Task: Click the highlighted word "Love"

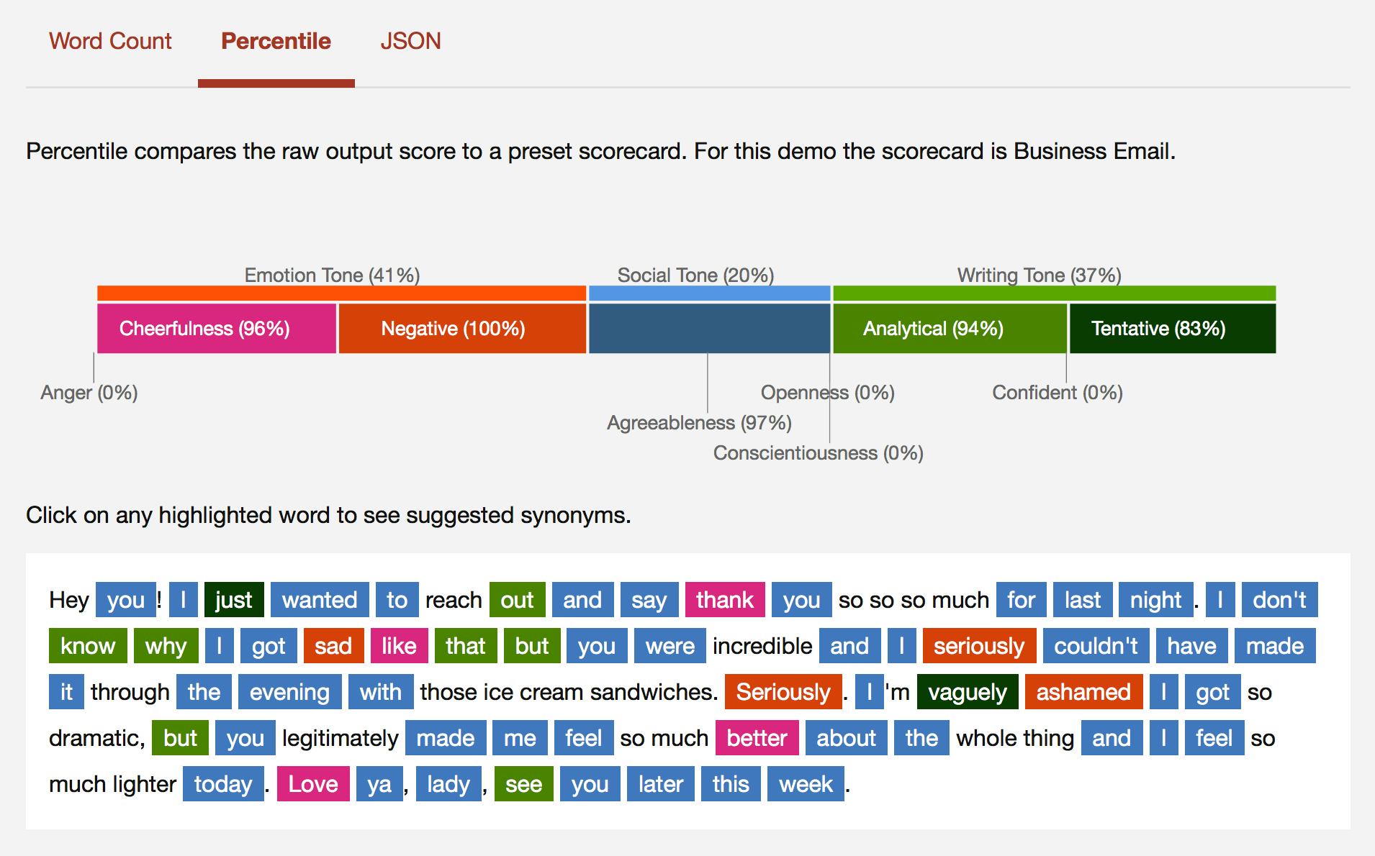Action: [313, 784]
